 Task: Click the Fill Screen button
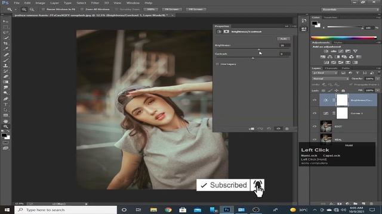pyautogui.click(x=196, y=10)
